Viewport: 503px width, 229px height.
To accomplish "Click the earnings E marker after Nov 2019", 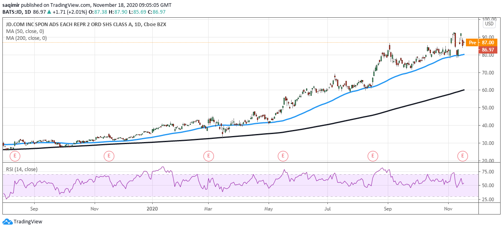I will click(108, 155).
